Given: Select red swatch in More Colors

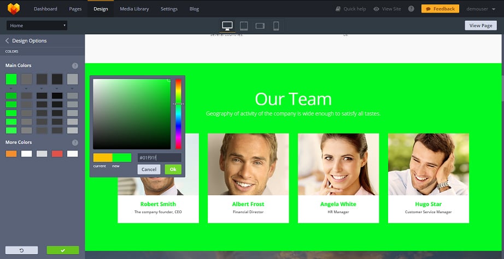Looking at the screenshot, I should [57, 154].
